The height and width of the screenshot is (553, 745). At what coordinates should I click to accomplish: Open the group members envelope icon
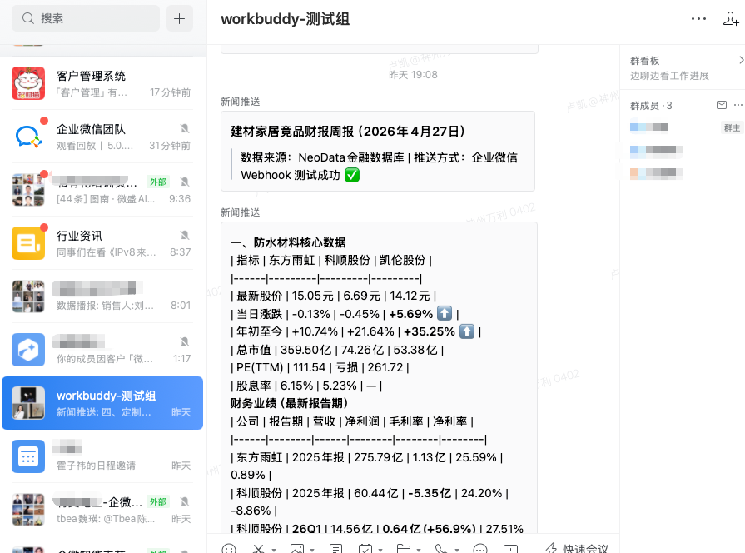point(721,105)
